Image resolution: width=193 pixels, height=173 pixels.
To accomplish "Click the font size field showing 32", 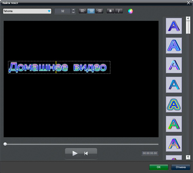I will click(62, 11).
